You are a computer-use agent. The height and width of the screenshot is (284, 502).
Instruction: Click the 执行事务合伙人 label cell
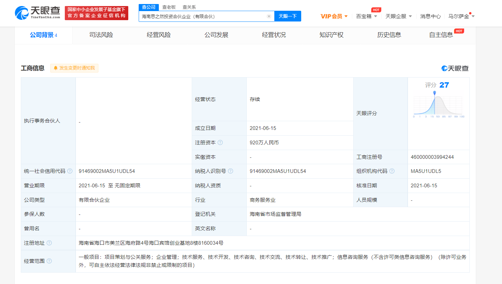click(x=48, y=121)
